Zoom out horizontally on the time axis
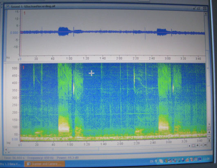This screenshot has height=168, width=217. [201, 145]
